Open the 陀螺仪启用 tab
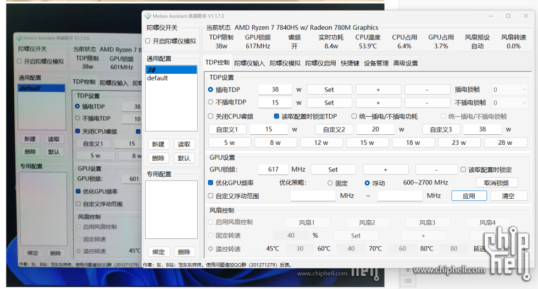The width and height of the screenshot is (538, 289). tap(320, 63)
